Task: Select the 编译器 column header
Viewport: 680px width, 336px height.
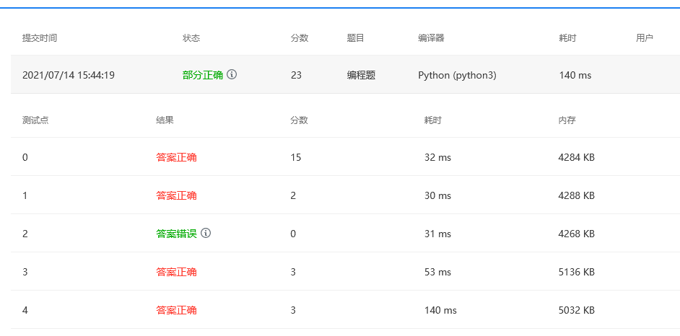Action: [x=431, y=38]
